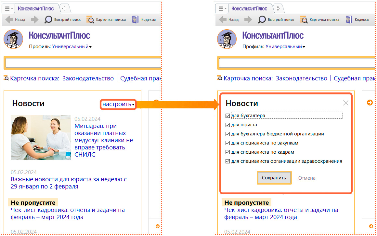Open Законодательство link in left window
This screenshot has width=377, height=236.
pos(88,78)
